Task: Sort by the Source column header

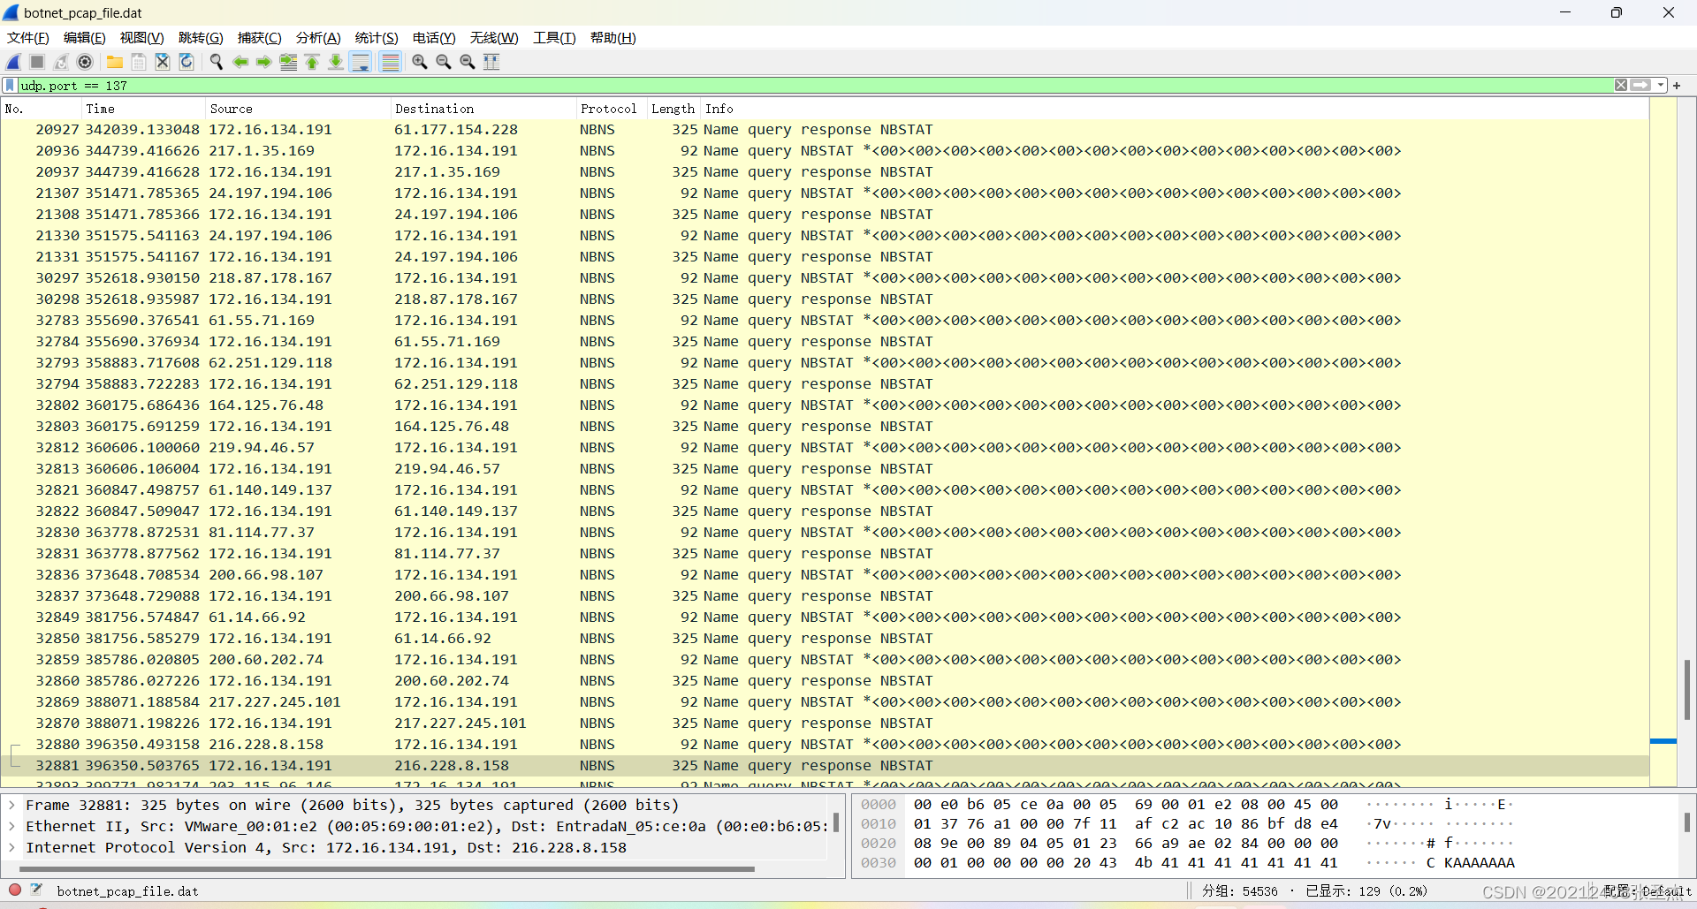Action: pyautogui.click(x=298, y=109)
